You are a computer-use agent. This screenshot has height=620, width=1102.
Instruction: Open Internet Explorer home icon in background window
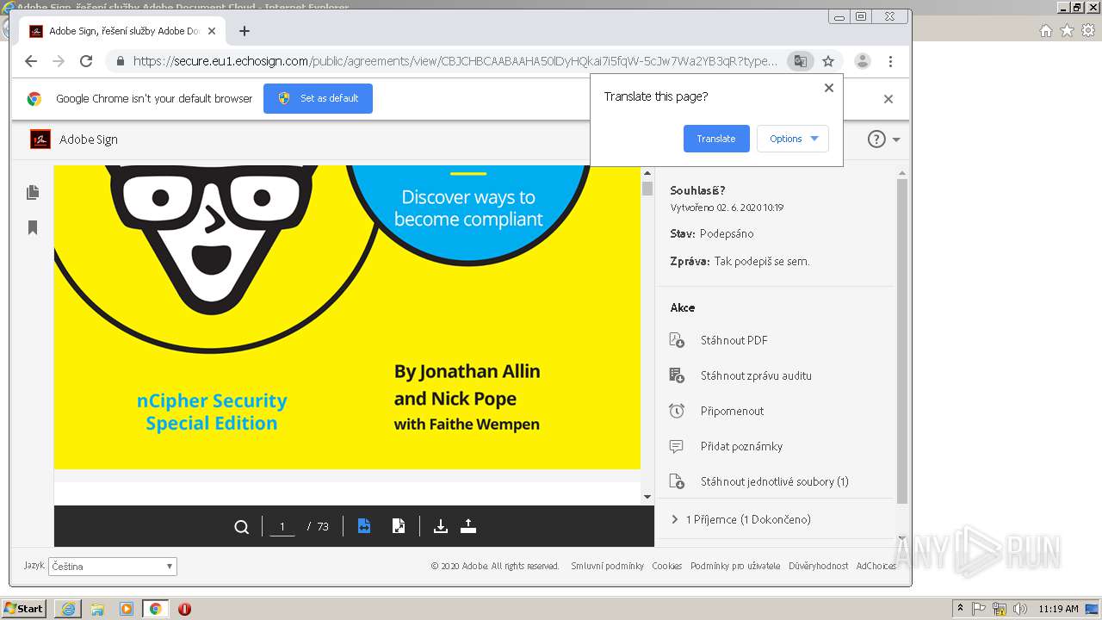coord(1046,31)
